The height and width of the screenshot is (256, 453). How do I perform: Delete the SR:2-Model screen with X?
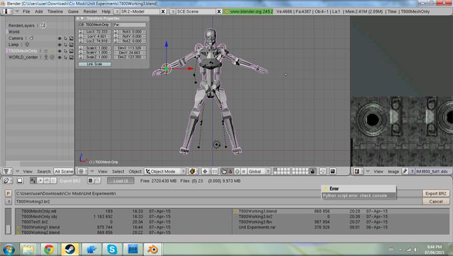[x=163, y=11]
